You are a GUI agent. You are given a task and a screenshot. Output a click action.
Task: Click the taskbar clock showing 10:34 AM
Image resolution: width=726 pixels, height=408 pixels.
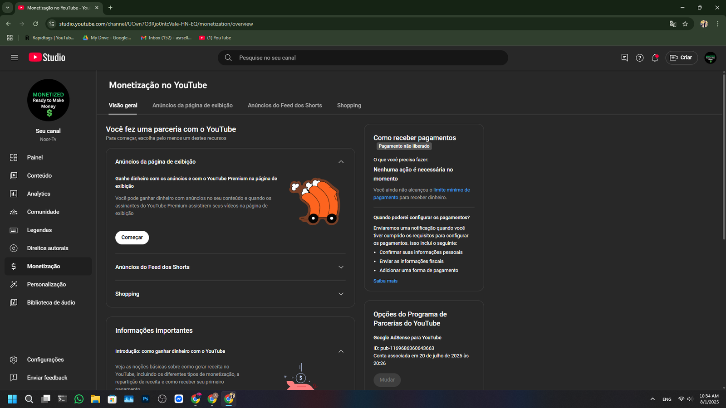coord(709,399)
